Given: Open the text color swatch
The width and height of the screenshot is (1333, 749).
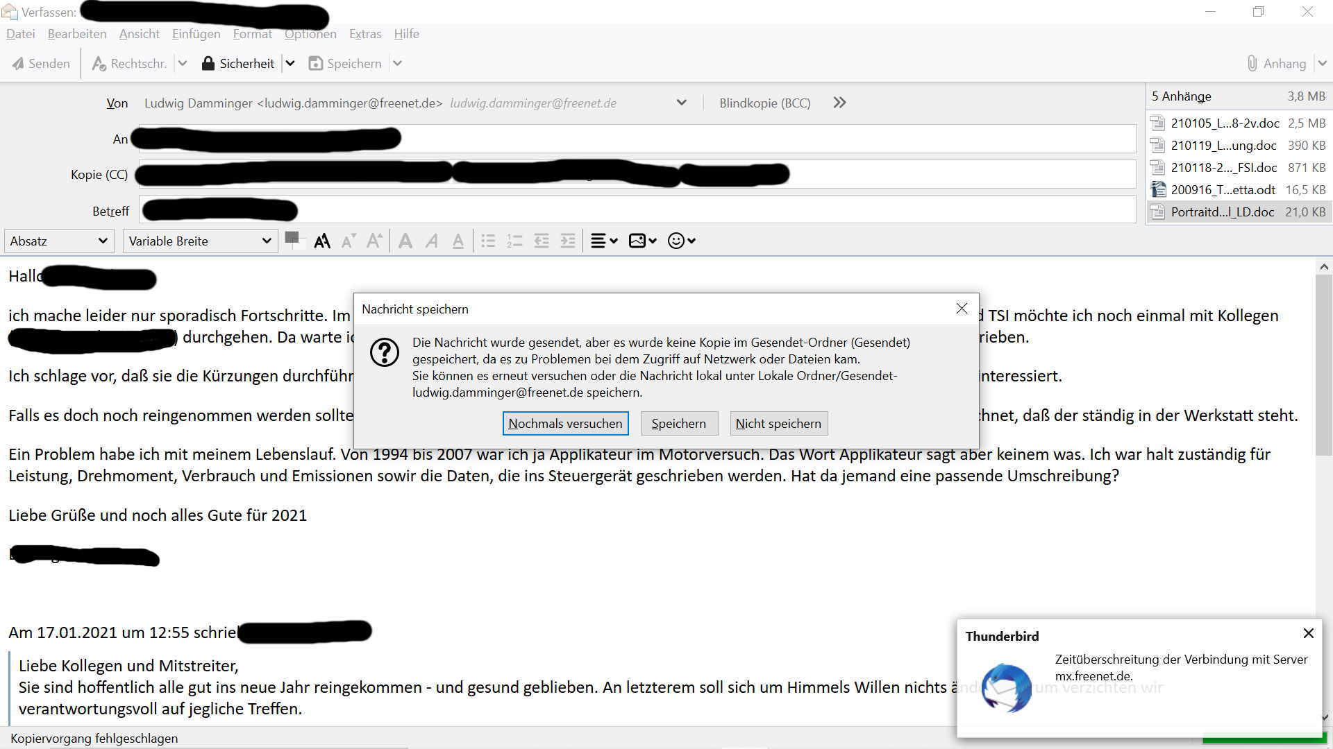Looking at the screenshot, I should click(x=292, y=238).
